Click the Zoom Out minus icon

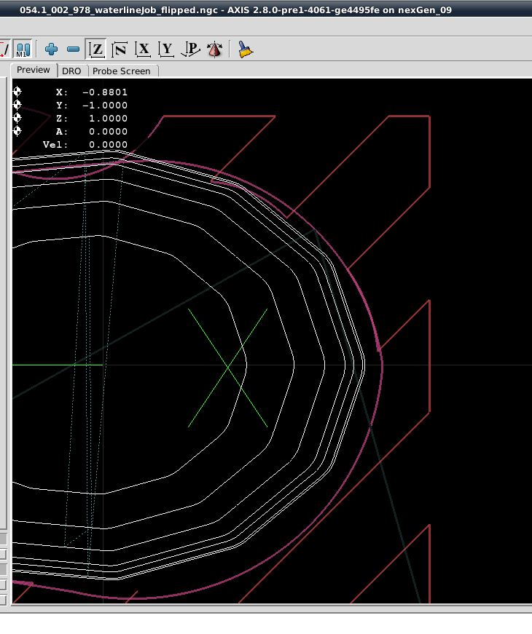point(73,49)
